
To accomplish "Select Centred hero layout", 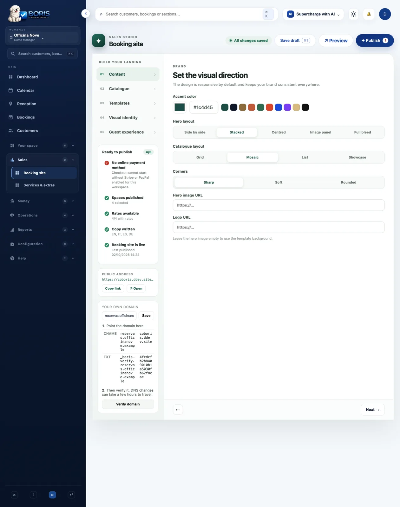I will (279, 132).
